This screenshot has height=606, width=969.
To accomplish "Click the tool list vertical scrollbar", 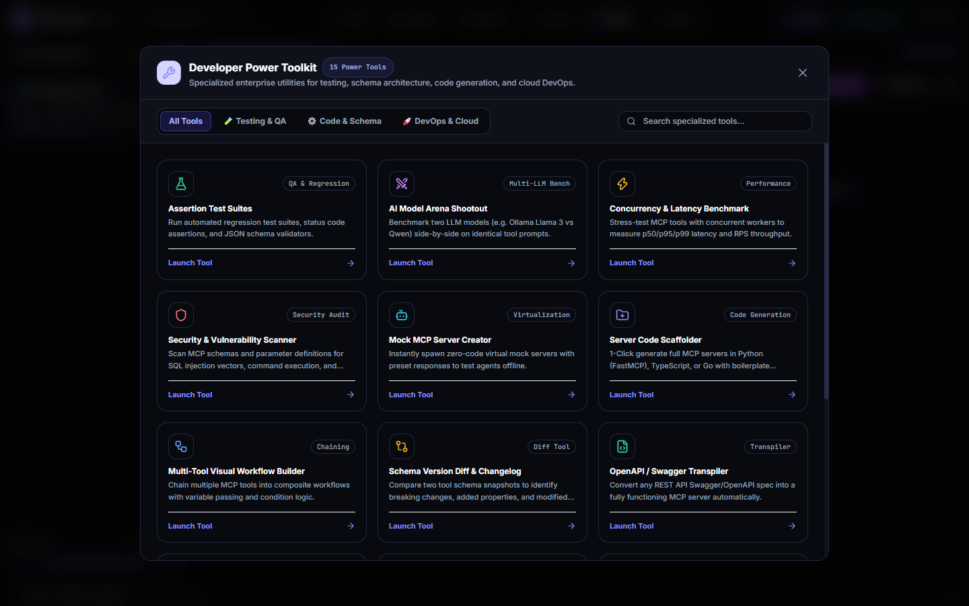I will coord(826,271).
